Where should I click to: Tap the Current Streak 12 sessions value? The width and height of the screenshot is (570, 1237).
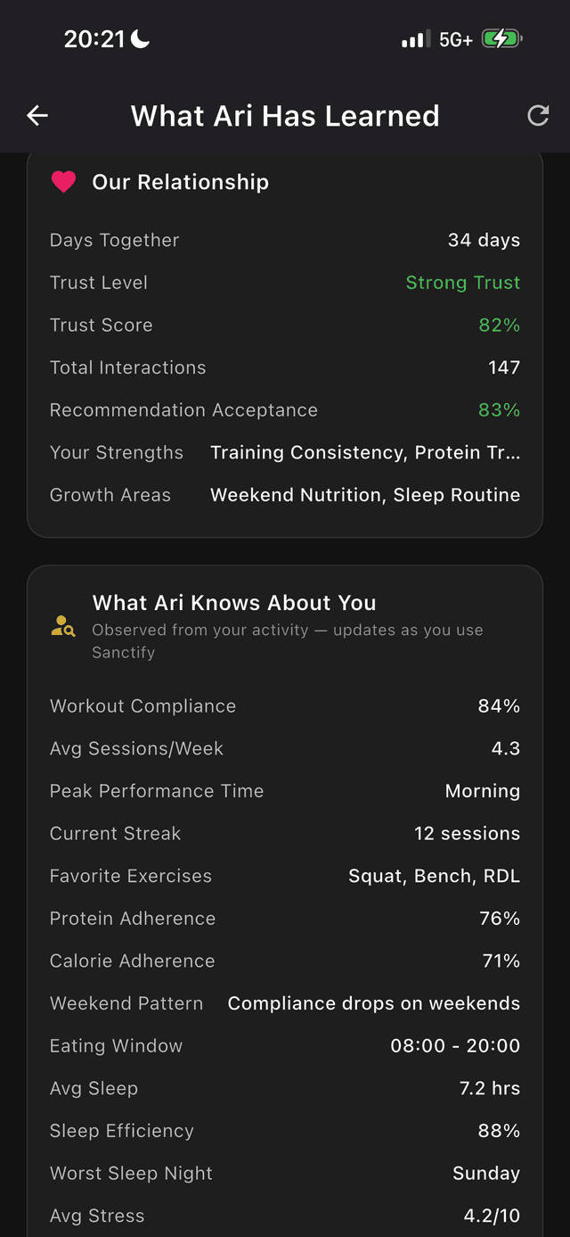click(467, 834)
